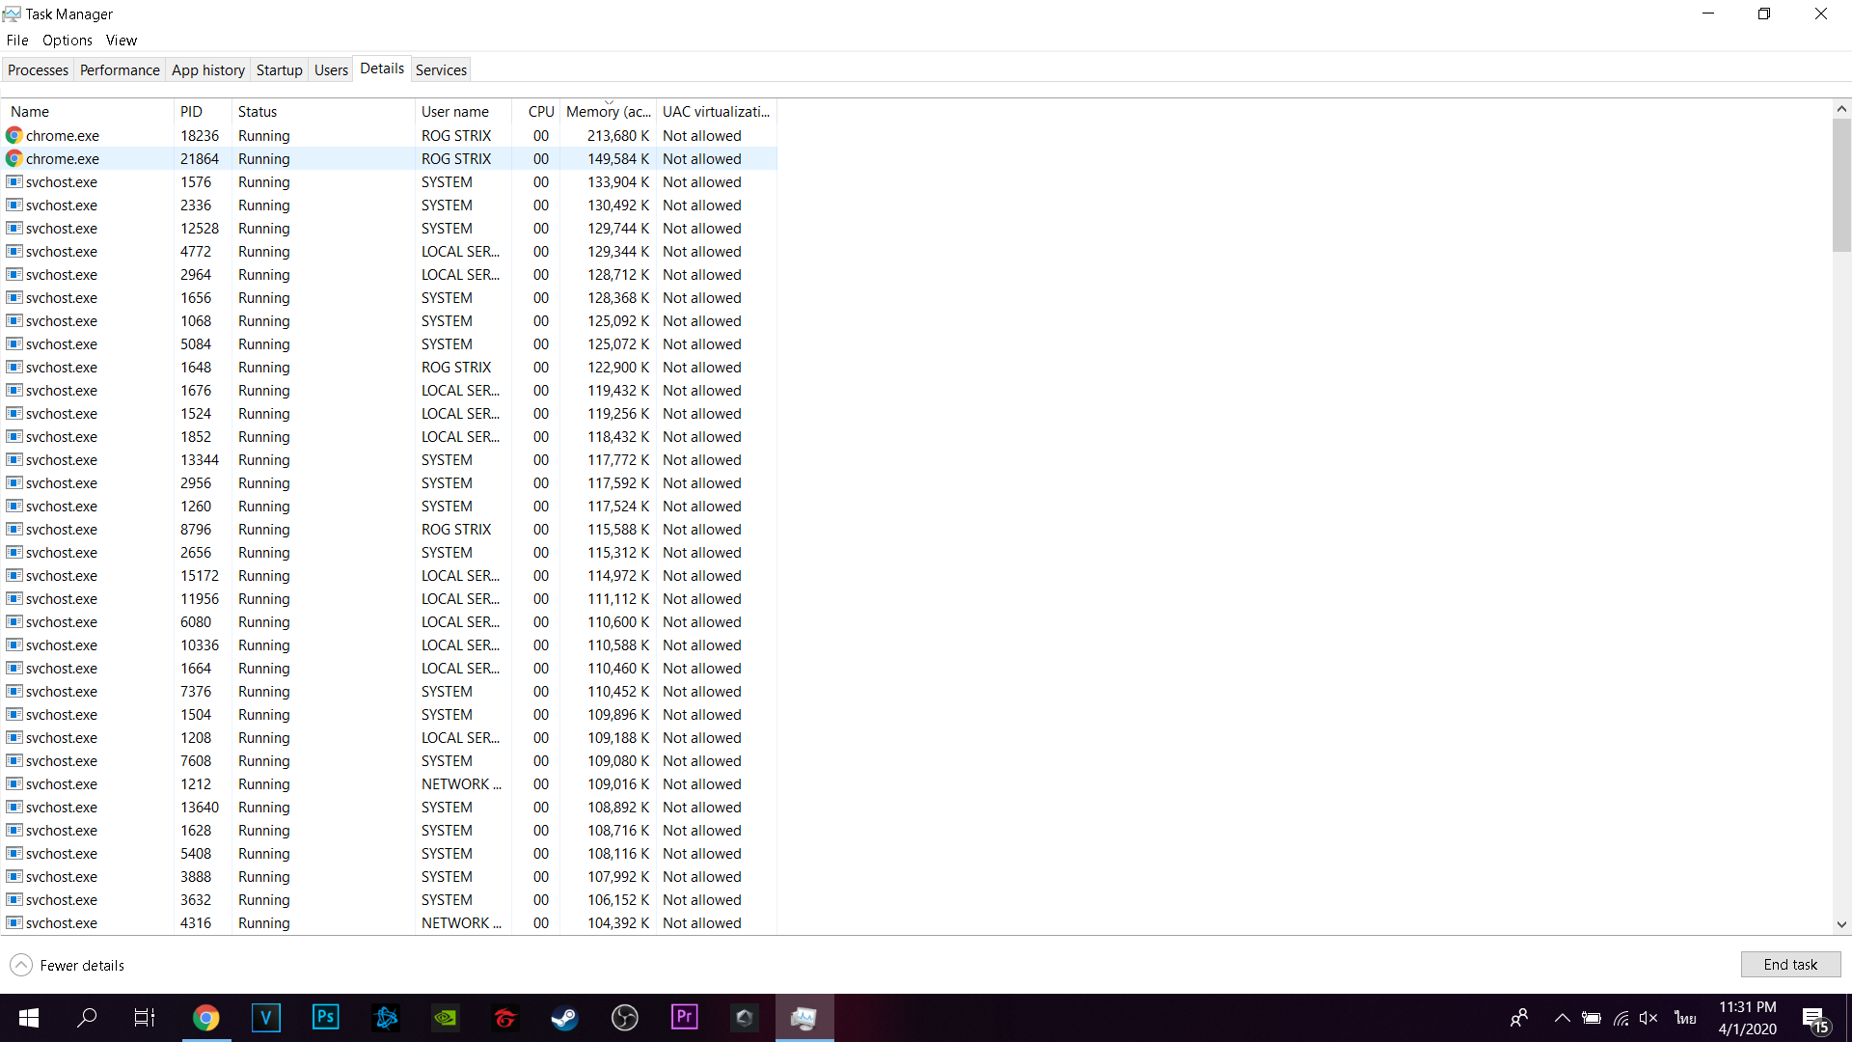
Task: Select chrome.exe process with PID 18236
Action: pos(63,136)
